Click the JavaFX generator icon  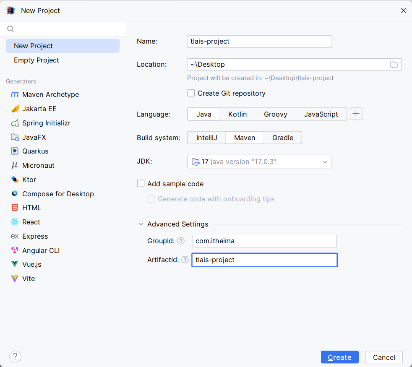15,137
